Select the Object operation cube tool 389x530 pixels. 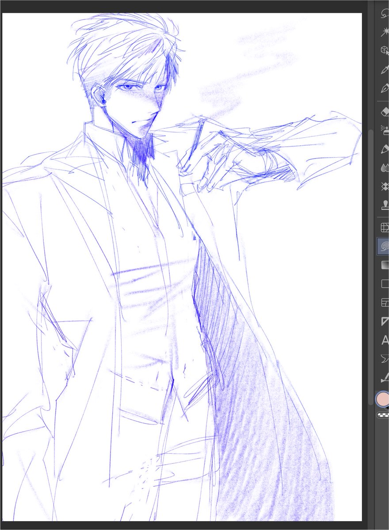tap(384, 51)
